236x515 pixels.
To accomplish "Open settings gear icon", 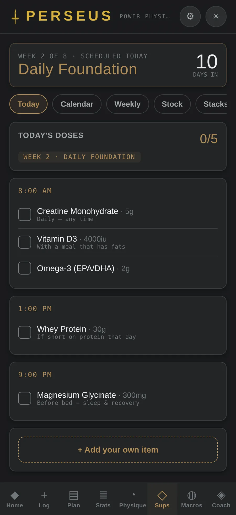I will (190, 16).
